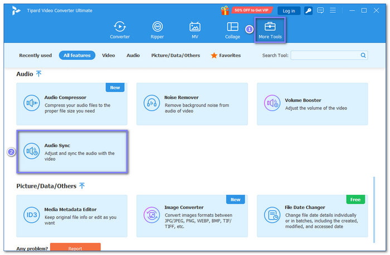Open the Converter module icon
390x255 pixels.
pos(120,27)
